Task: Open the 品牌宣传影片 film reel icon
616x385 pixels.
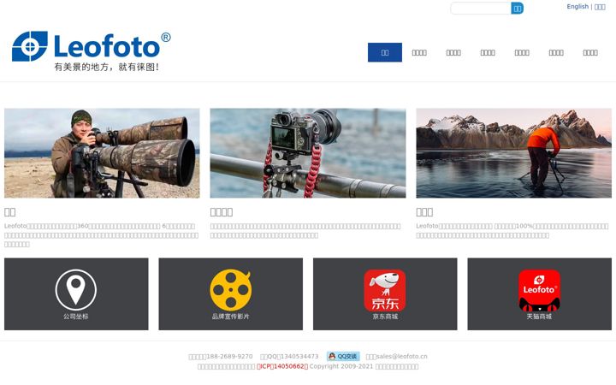Action: click(x=231, y=290)
